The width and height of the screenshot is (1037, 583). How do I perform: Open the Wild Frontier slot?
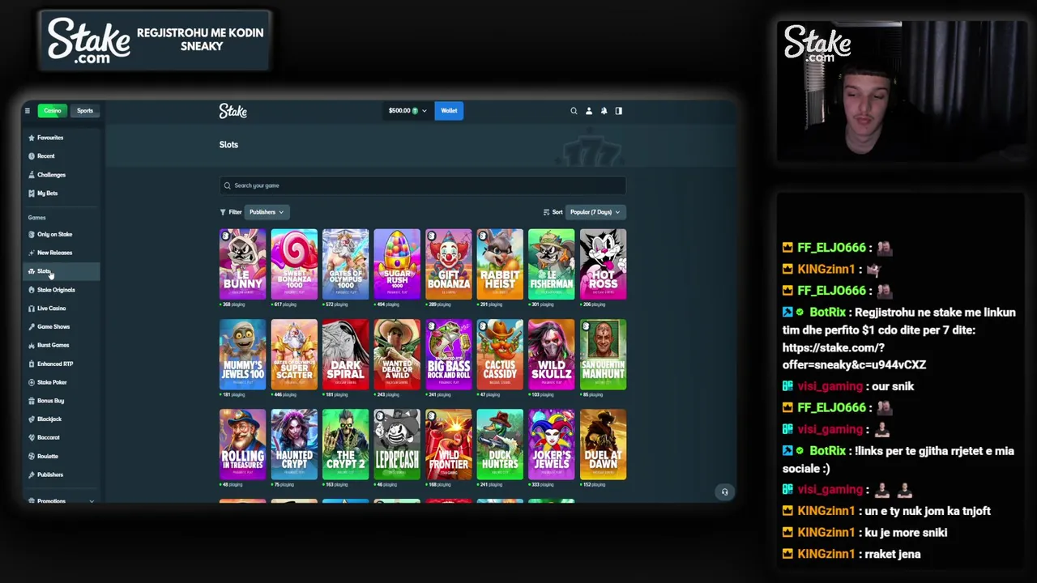coord(448,445)
